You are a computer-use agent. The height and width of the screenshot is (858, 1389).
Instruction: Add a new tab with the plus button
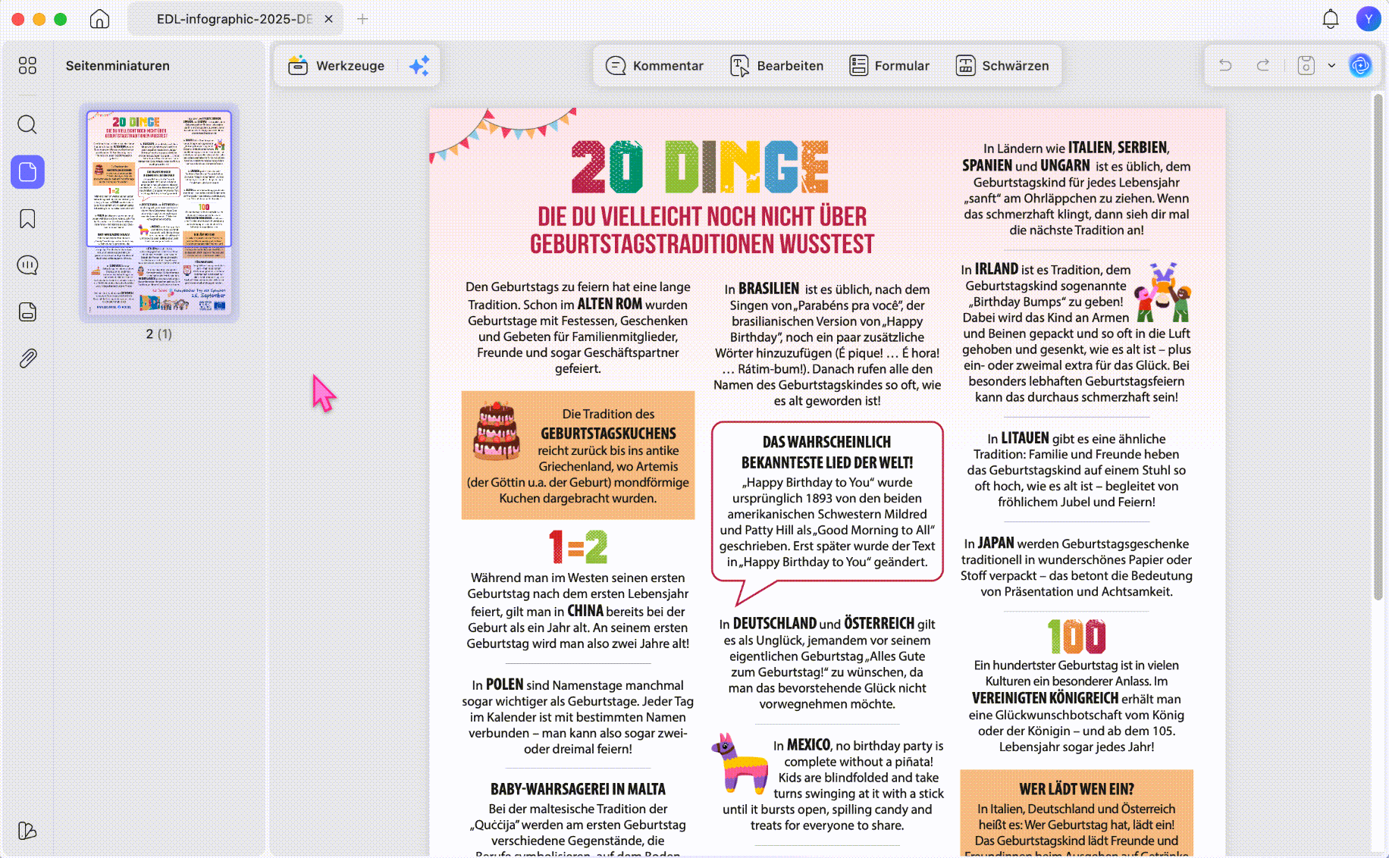click(362, 19)
